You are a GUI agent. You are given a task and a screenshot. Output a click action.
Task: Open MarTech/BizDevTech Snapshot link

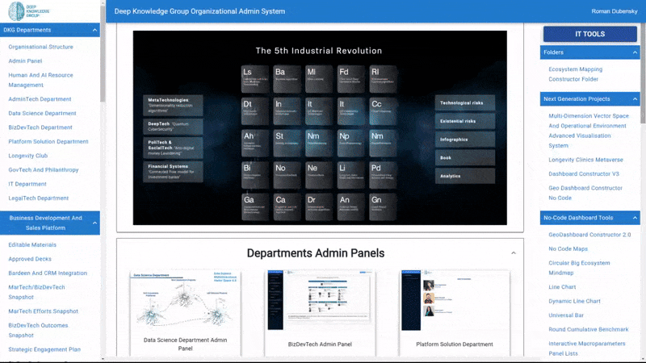36,292
